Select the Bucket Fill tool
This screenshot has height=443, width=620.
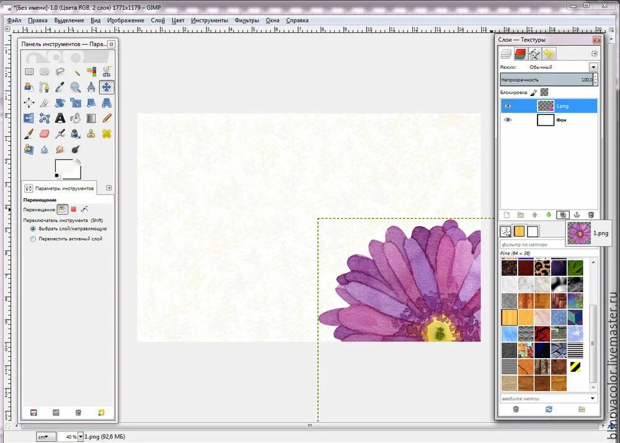(x=76, y=118)
